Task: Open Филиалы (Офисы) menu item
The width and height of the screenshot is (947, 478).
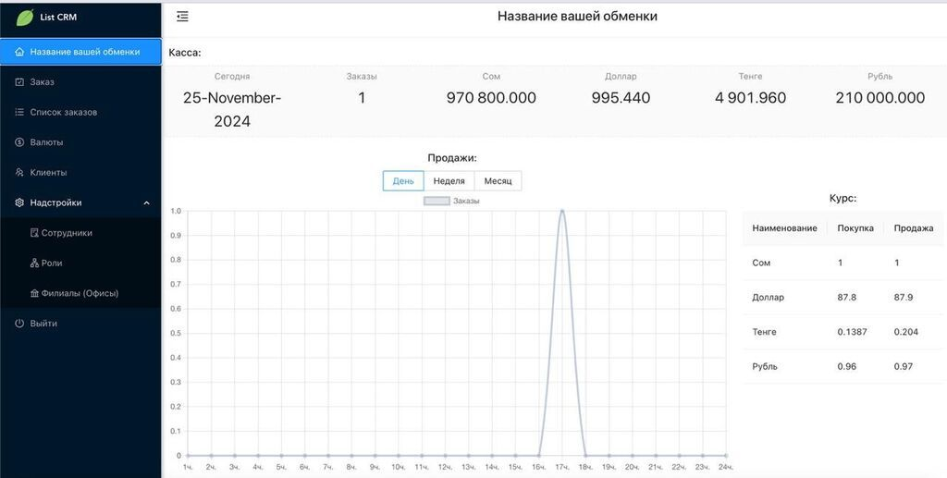Action: click(x=80, y=293)
